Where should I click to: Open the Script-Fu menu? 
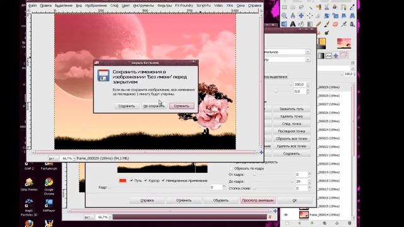[x=203, y=6]
